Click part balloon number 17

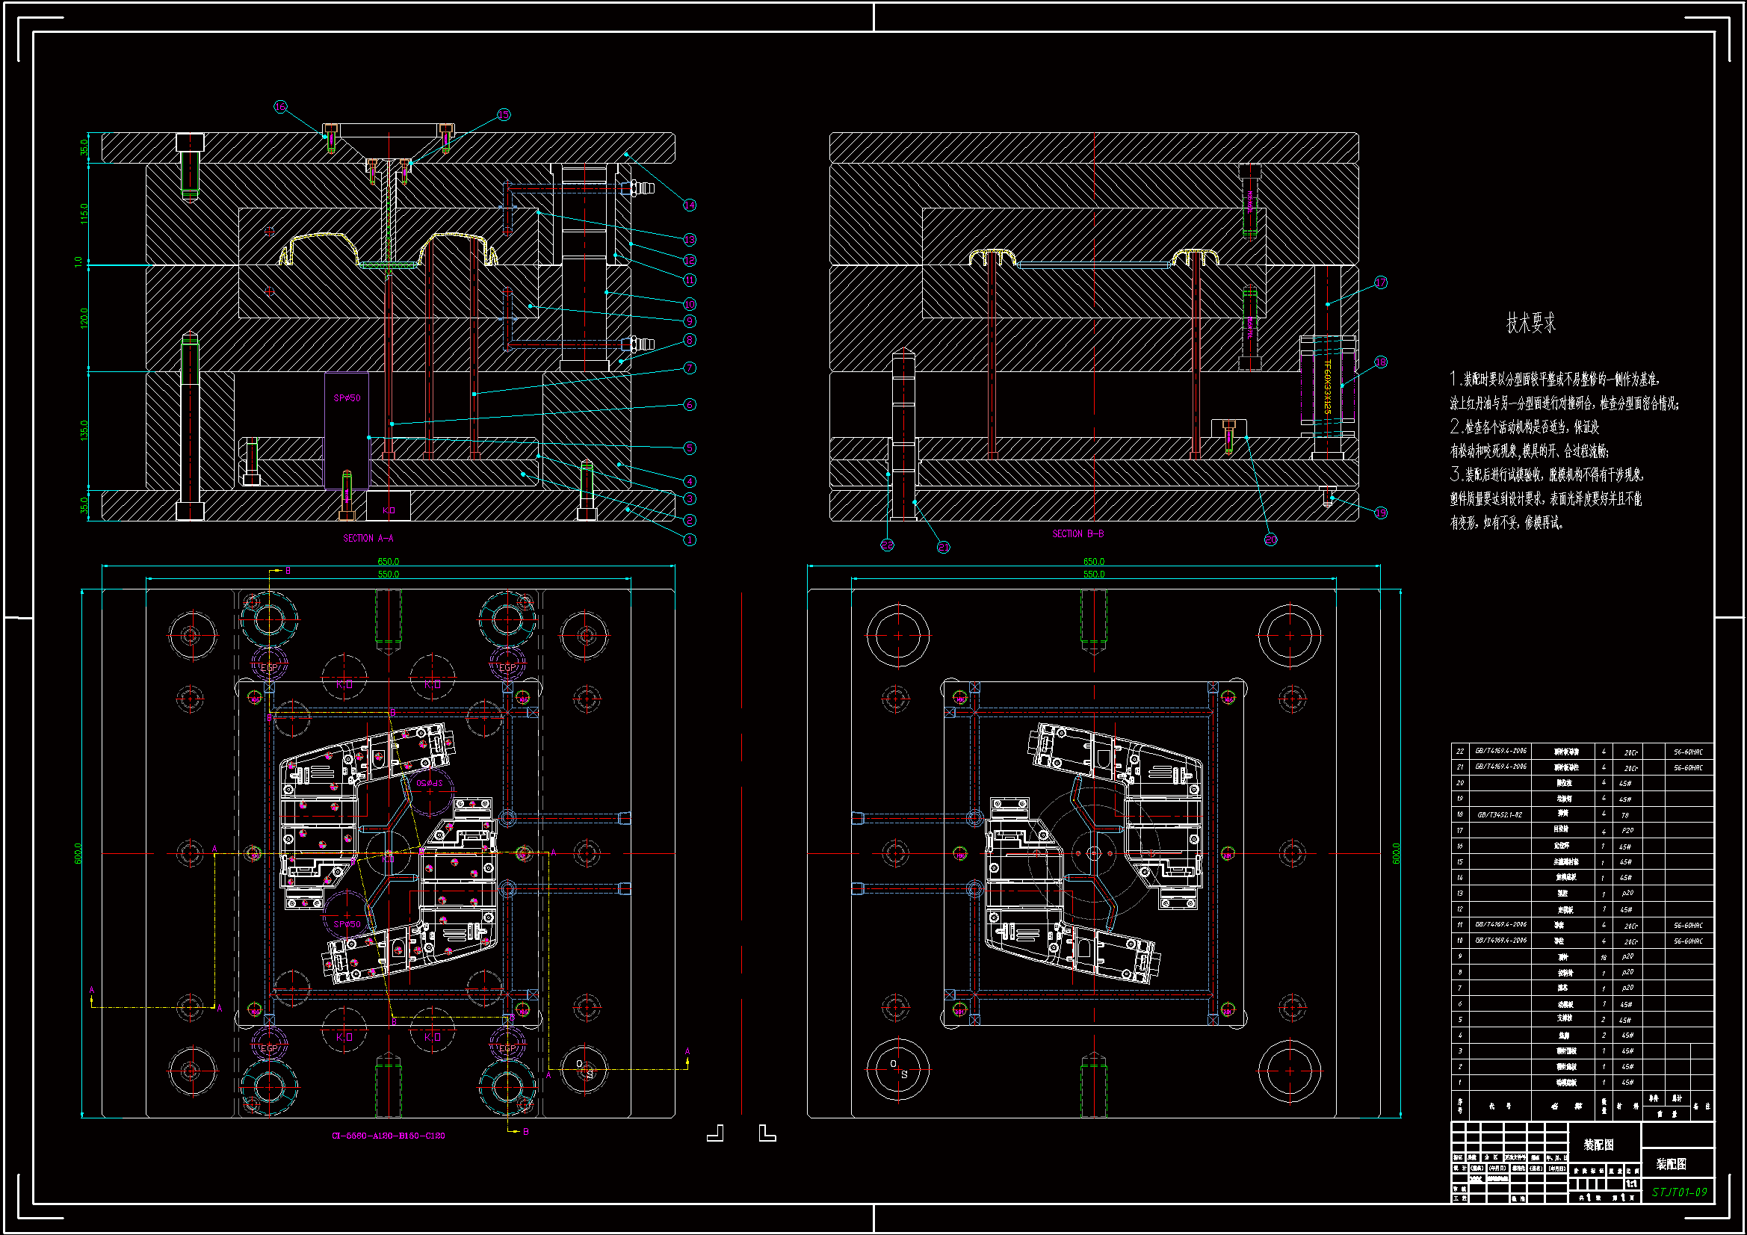(1381, 283)
